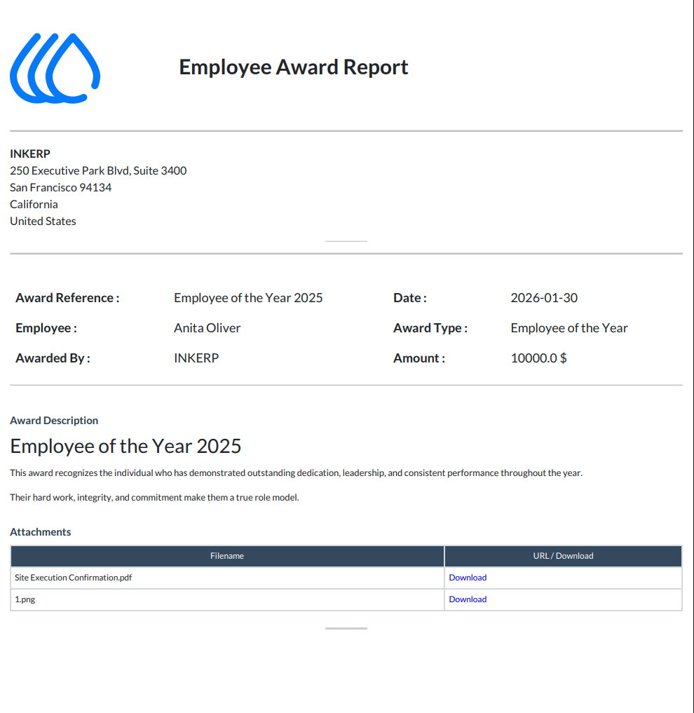Click the Awarded By value INKERP
Screen dimensions: 694x713
pos(196,358)
